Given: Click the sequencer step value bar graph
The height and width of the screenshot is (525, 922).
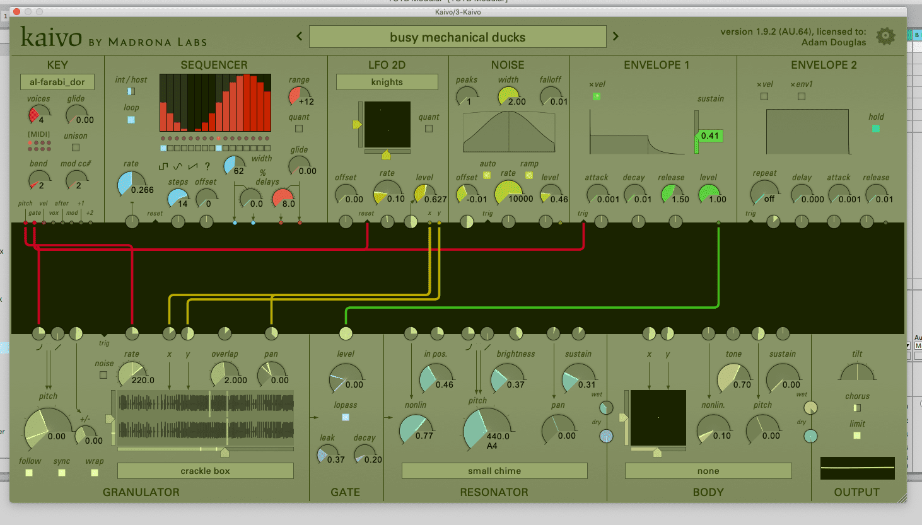Looking at the screenshot, I should point(215,103).
